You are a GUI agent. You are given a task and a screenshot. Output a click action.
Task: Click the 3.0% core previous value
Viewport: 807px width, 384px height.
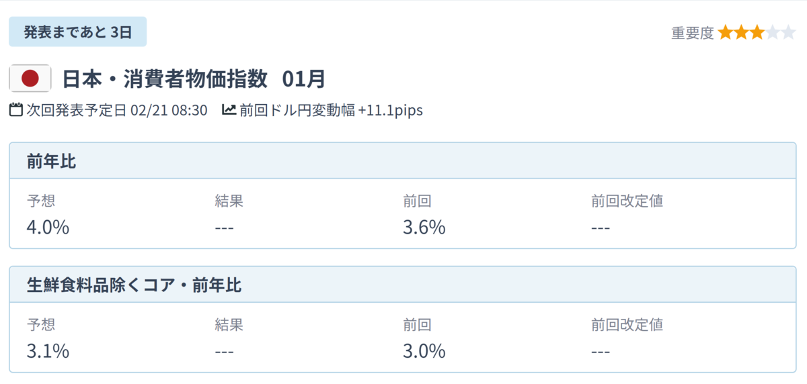point(424,350)
